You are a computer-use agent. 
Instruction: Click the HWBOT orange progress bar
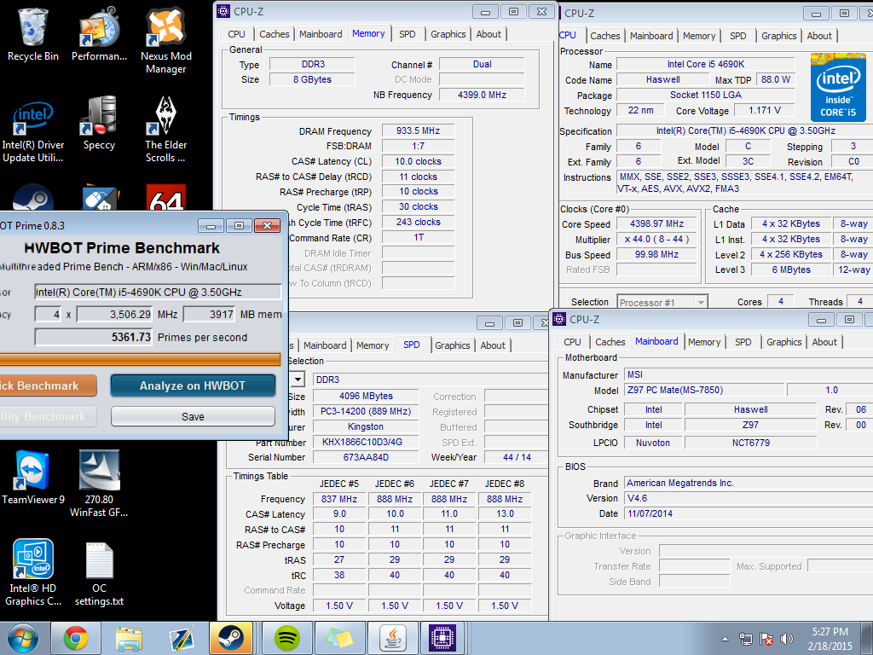pos(139,359)
